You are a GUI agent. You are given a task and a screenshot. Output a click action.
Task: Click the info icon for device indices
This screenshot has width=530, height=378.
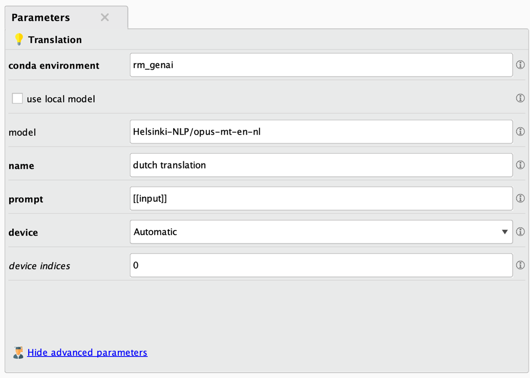pyautogui.click(x=520, y=265)
